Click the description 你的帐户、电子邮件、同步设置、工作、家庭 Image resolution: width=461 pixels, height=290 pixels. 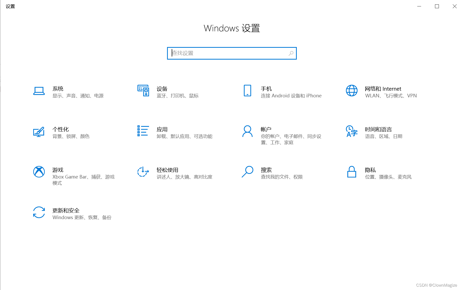(291, 139)
